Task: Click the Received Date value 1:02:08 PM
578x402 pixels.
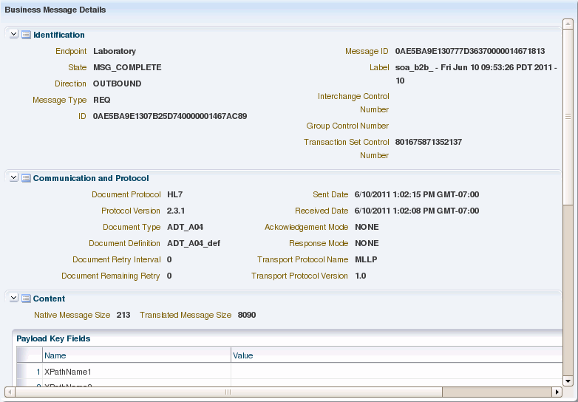Action: pos(417,211)
